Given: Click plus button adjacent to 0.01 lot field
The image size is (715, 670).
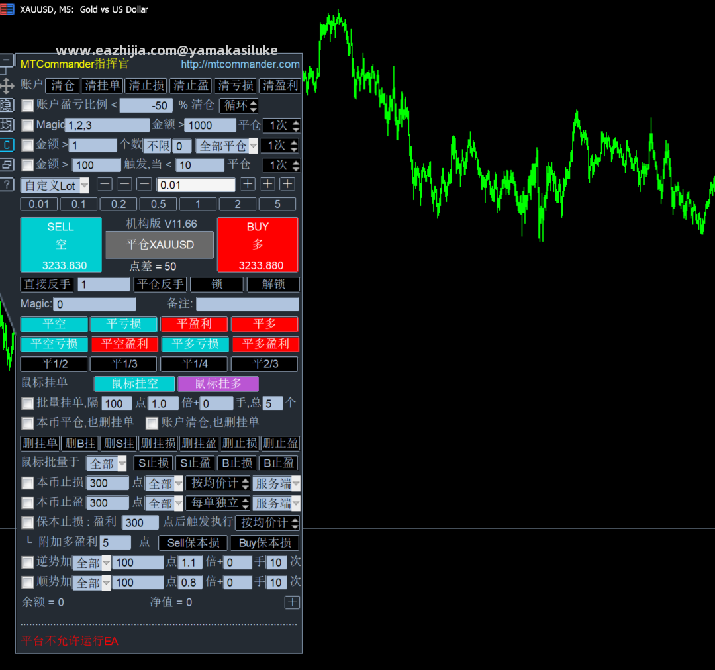Looking at the screenshot, I should 248,184.
